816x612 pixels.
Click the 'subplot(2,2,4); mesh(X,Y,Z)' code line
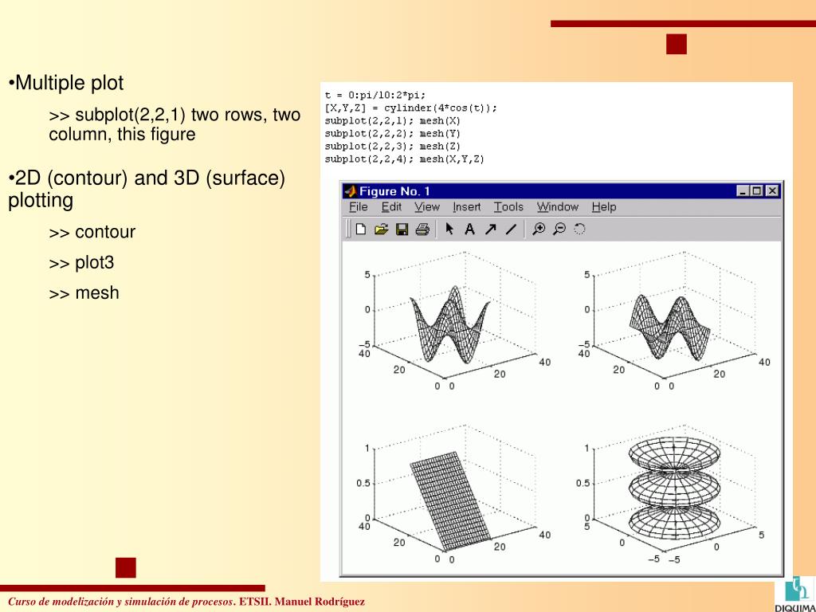(404, 159)
